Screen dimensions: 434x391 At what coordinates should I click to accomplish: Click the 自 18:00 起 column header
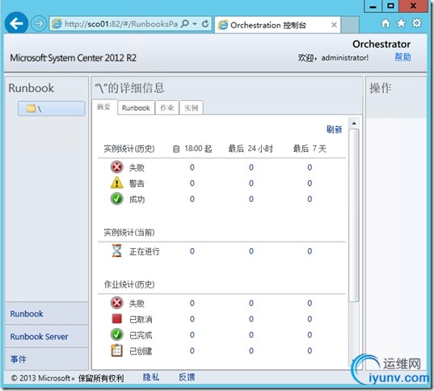click(x=192, y=149)
